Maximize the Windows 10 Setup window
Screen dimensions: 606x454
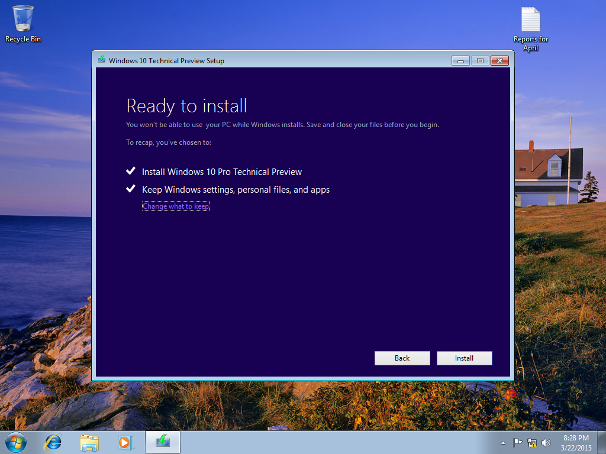[480, 61]
